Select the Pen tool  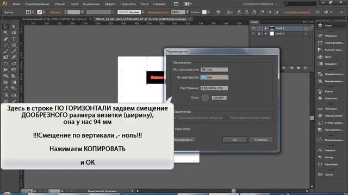[5, 39]
